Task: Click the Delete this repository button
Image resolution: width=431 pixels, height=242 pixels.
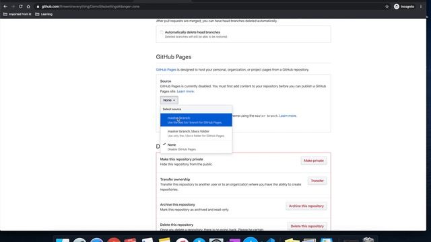Action: pos(307,226)
